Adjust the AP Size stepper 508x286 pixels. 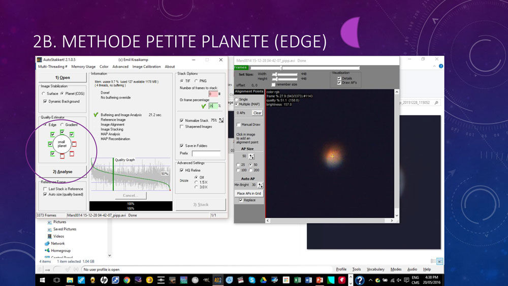point(251,156)
